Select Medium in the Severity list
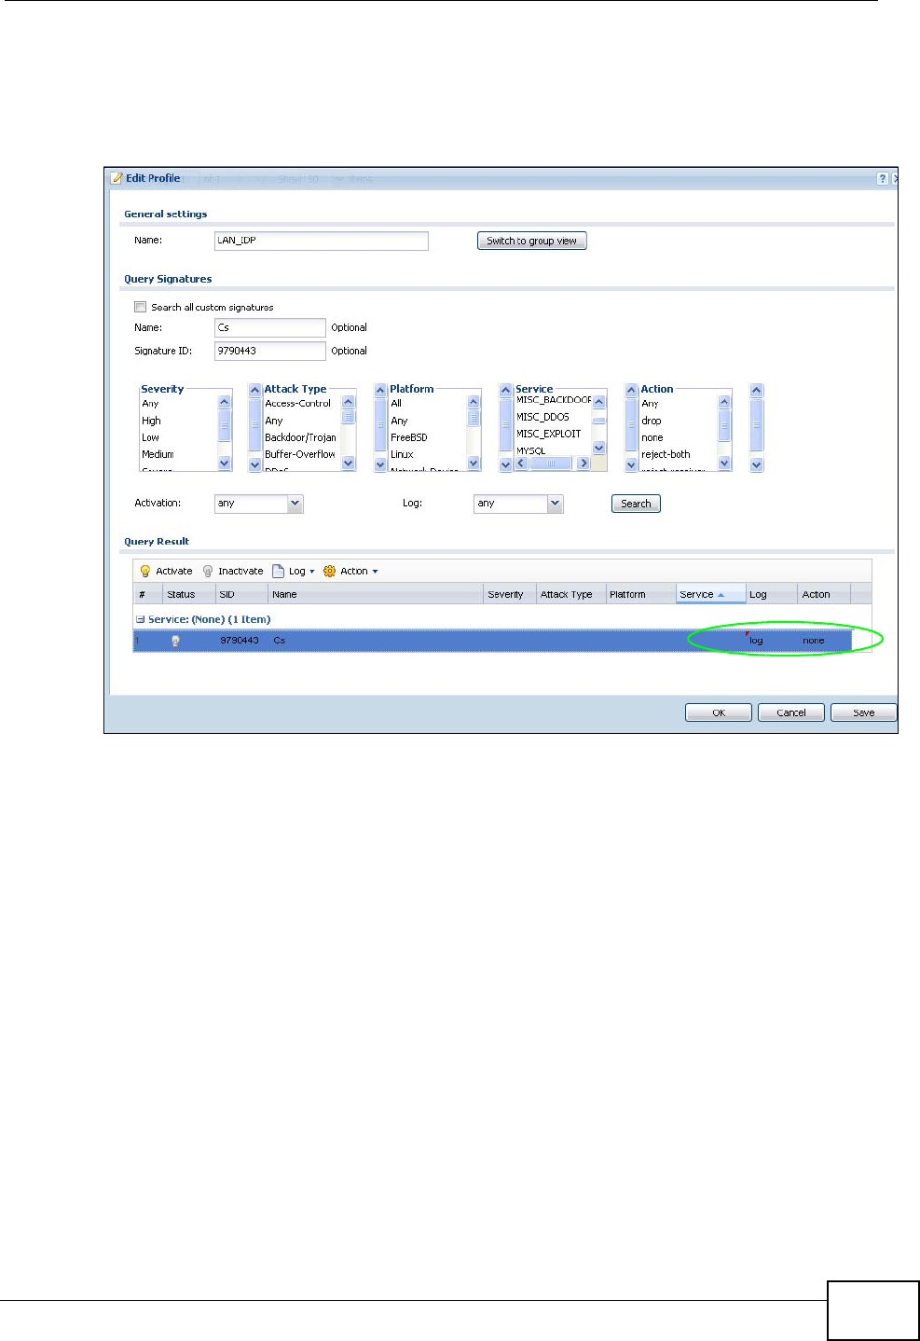Viewport: 920px width, 1341px height. (158, 454)
